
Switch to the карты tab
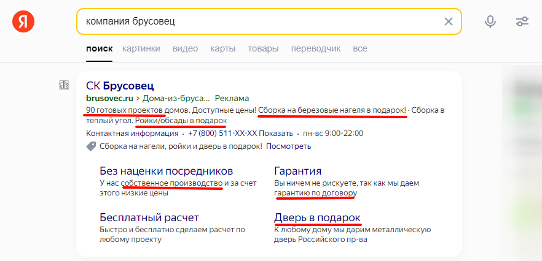(223, 48)
